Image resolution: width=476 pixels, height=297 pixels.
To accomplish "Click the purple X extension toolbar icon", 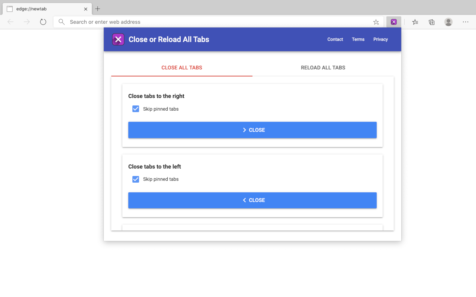I will coord(394,22).
